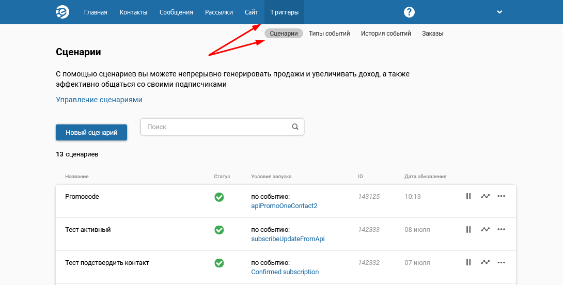The image size is (563, 285).
Task: Click update date 08 июля
Action: point(417,230)
